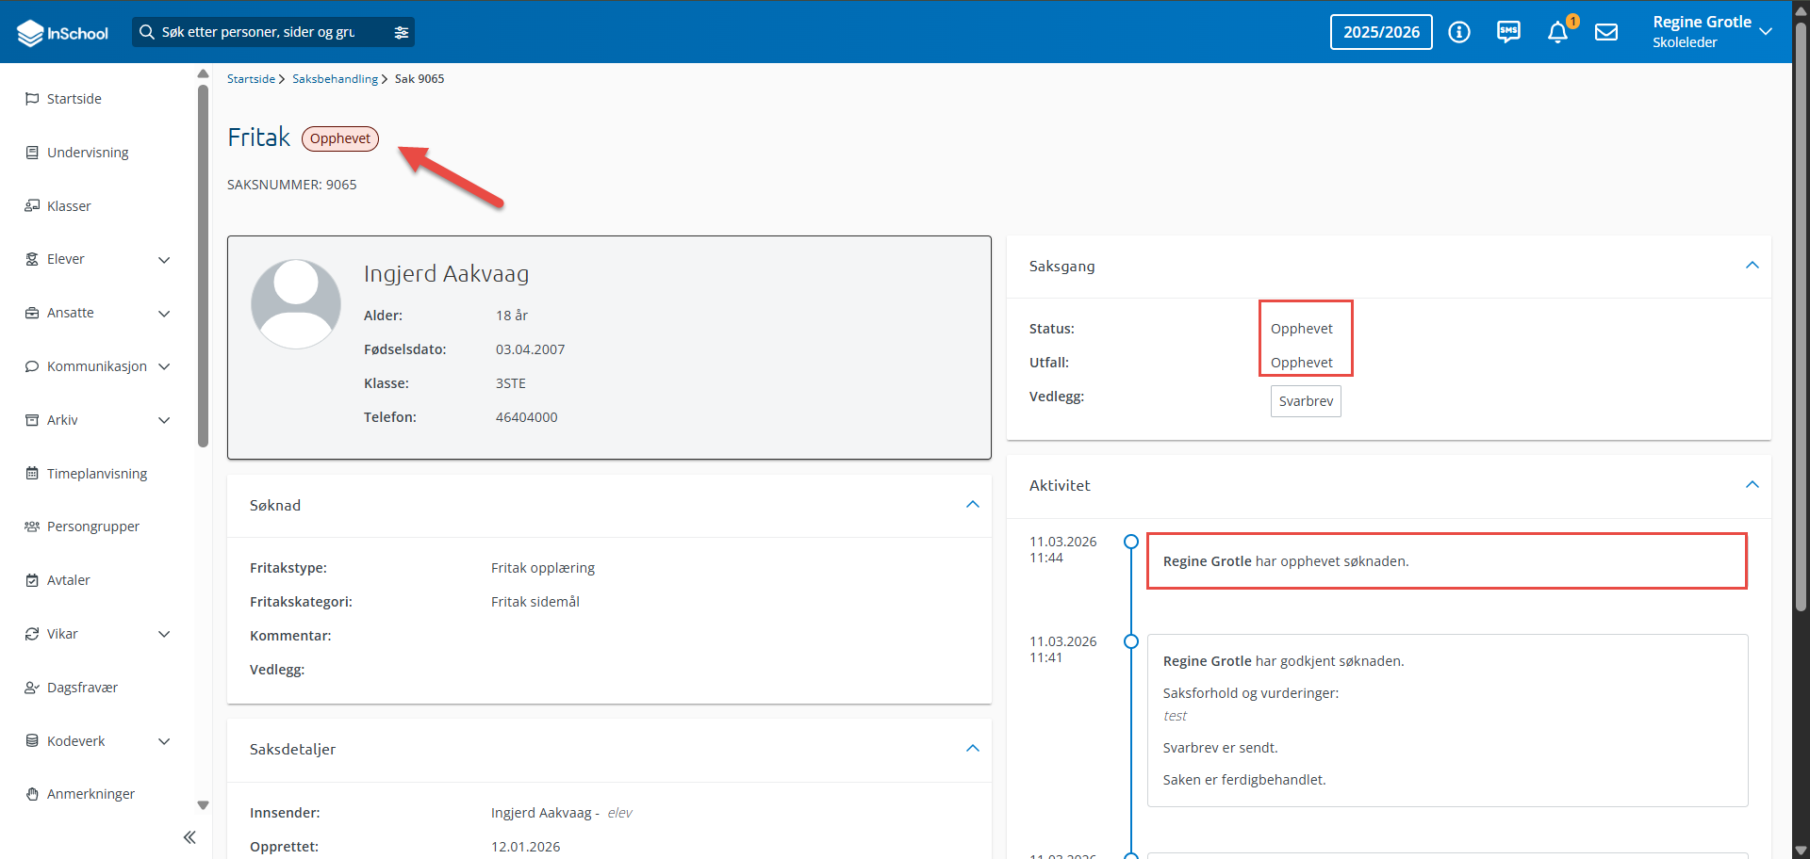Open the Timeplanvisning menu item
This screenshot has width=1810, height=859.
(98, 474)
